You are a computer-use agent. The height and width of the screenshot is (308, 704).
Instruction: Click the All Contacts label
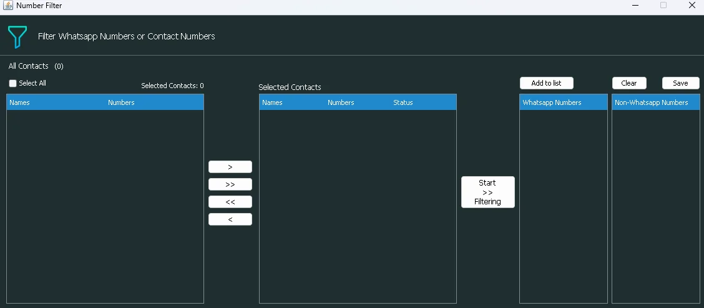(28, 66)
